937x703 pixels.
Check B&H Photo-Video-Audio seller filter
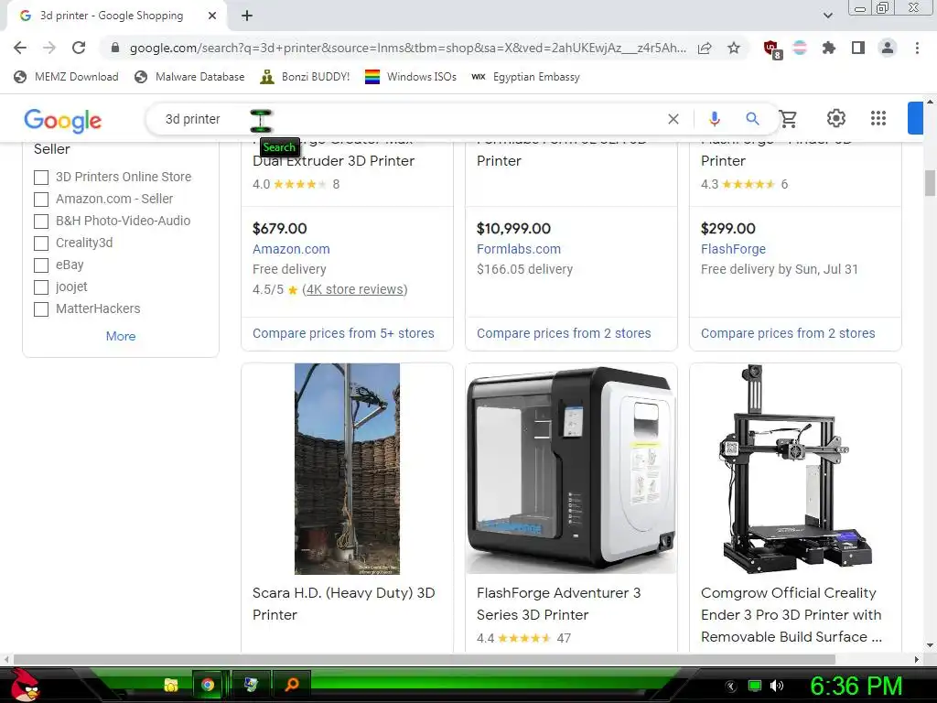41,222
